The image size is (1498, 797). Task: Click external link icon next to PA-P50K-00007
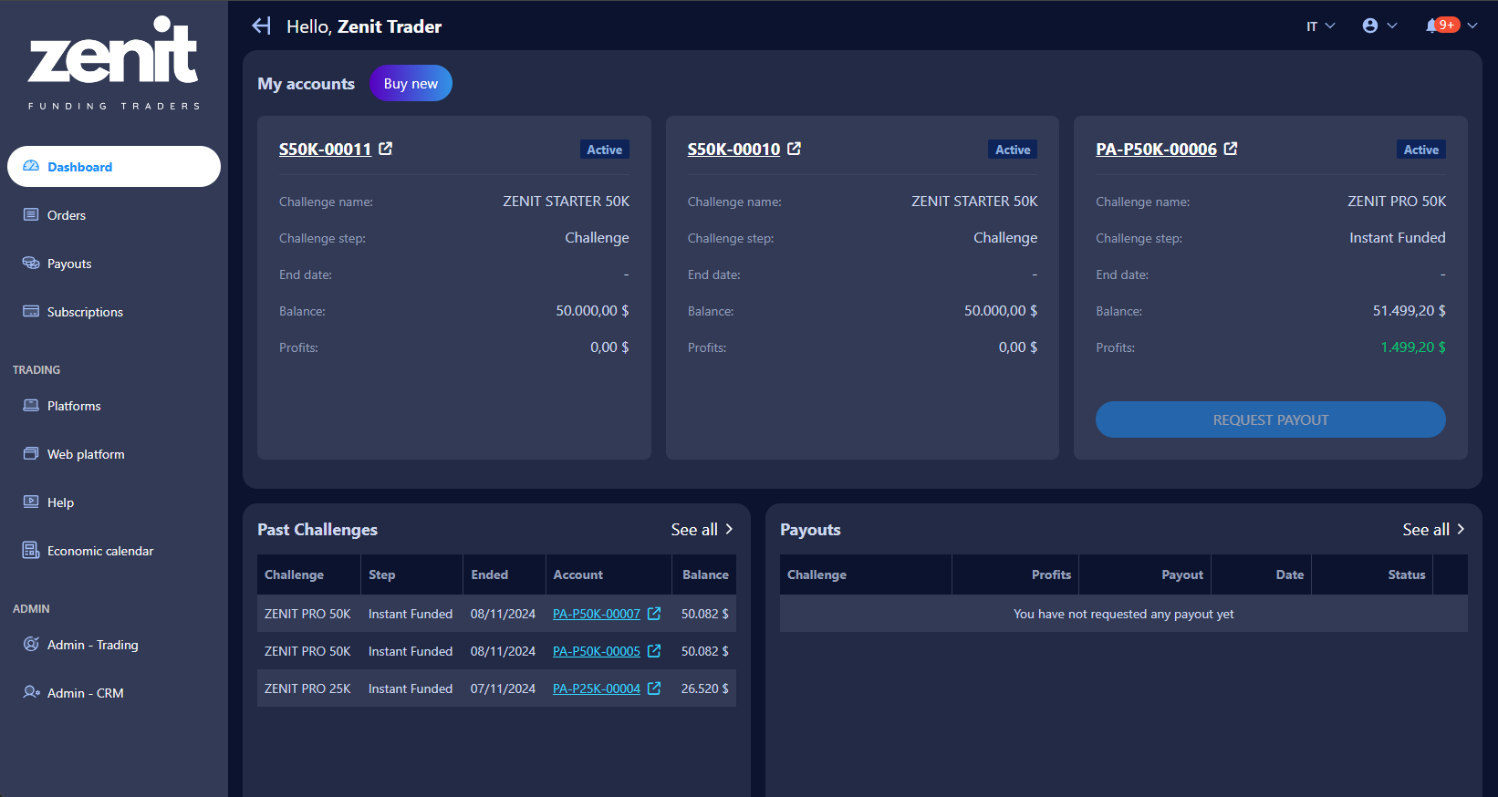coord(654,614)
